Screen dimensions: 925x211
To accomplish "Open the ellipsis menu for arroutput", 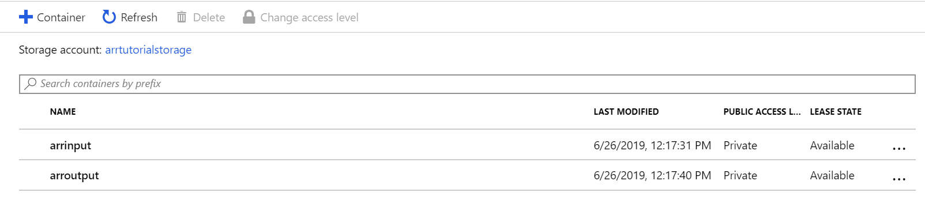I will 899,179.
